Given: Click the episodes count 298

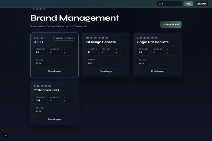Looking at the screenshot, I should 38,101.
